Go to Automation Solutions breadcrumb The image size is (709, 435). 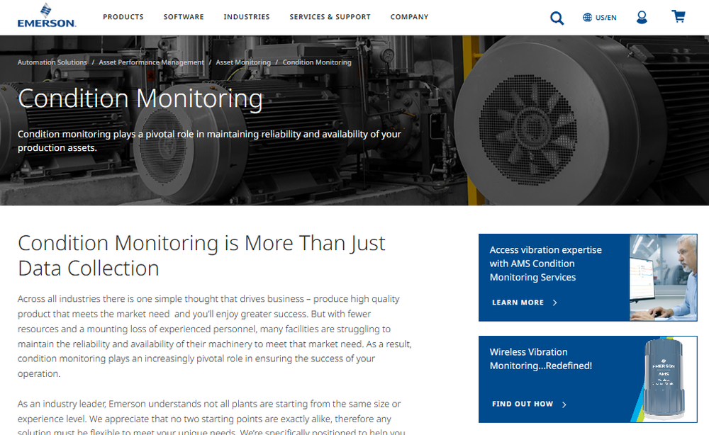point(52,62)
